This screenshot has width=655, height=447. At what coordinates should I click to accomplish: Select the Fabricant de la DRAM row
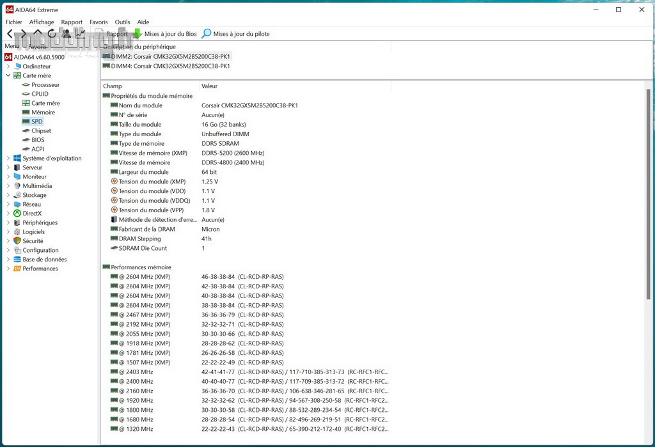[246, 229]
